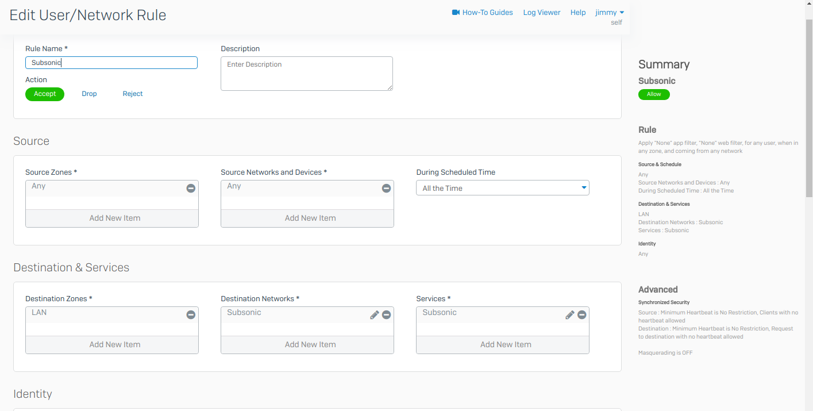The height and width of the screenshot is (411, 813).
Task: Open the jimmy user menu
Action: [610, 12]
